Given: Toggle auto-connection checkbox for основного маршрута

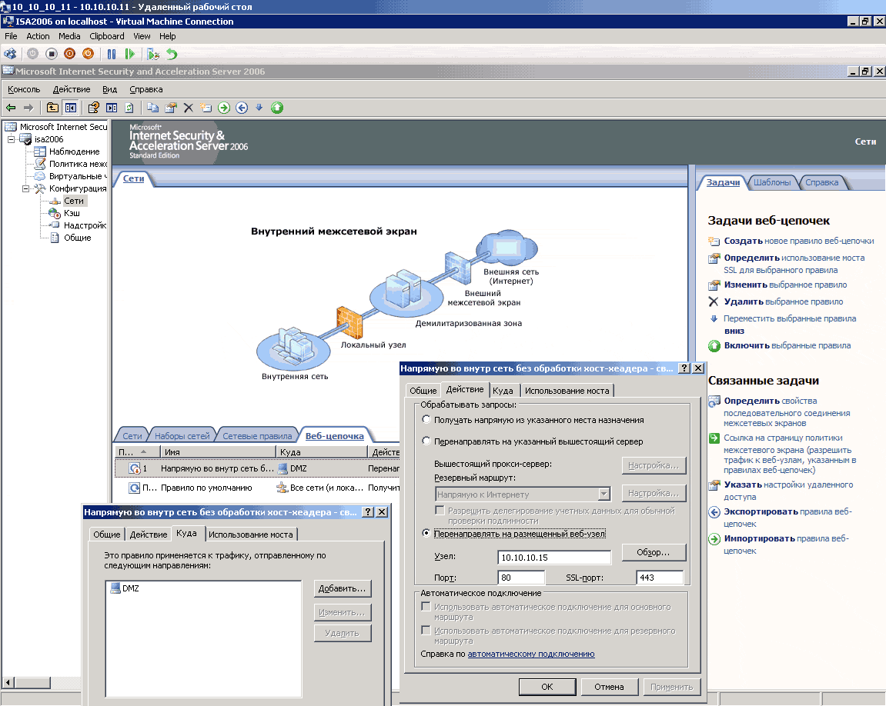Looking at the screenshot, I should pos(426,607).
